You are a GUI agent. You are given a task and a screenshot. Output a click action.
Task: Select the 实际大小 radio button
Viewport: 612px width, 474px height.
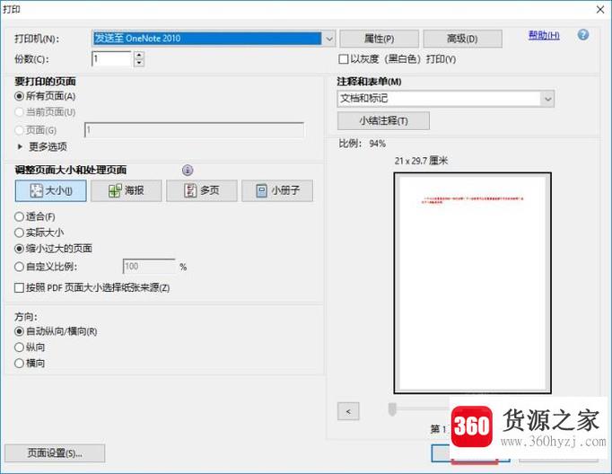tap(19, 233)
